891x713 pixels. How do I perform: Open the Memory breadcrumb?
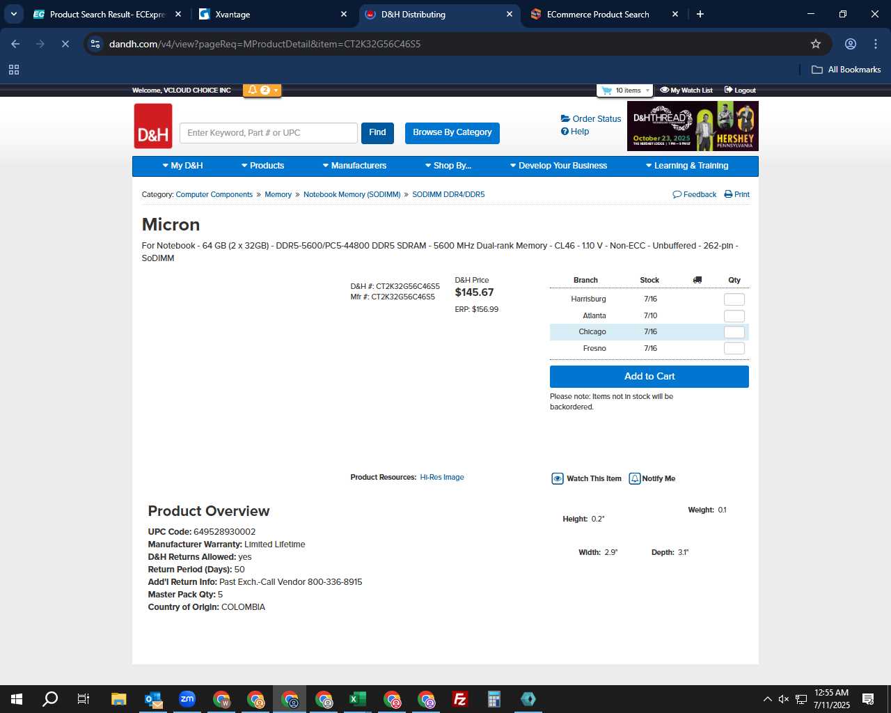pyautogui.click(x=278, y=195)
